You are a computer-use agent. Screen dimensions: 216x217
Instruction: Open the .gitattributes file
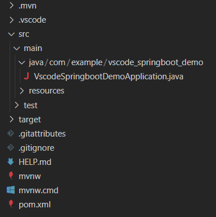42,134
